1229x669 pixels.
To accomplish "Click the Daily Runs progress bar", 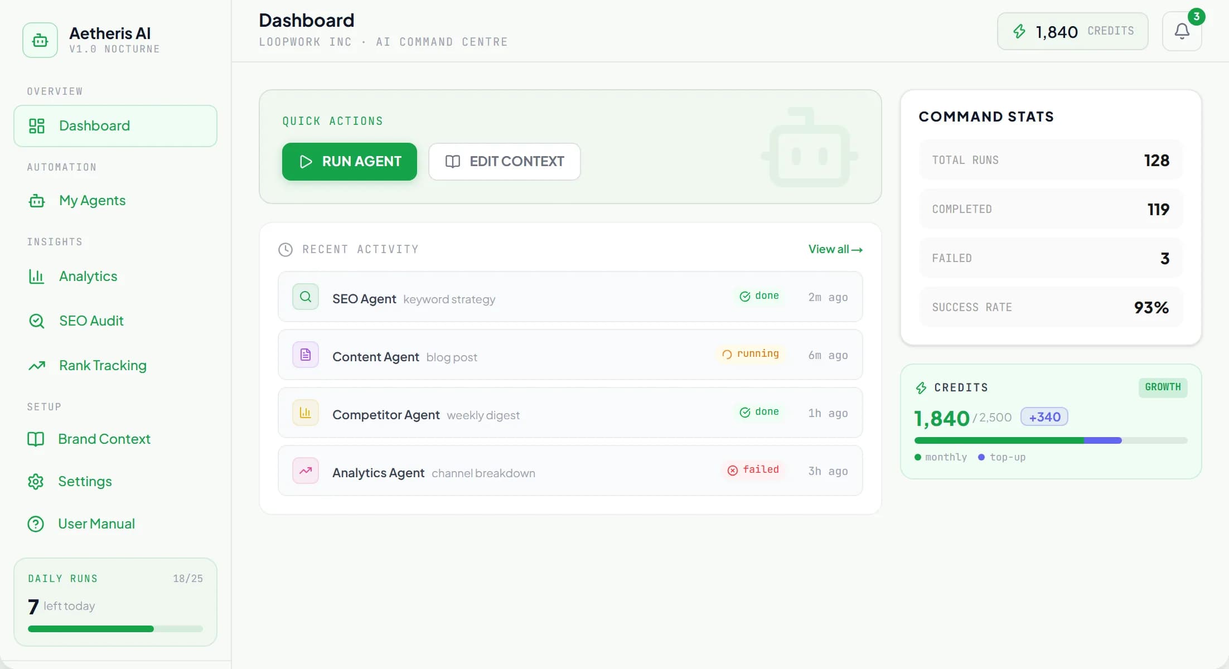I will 115,629.
